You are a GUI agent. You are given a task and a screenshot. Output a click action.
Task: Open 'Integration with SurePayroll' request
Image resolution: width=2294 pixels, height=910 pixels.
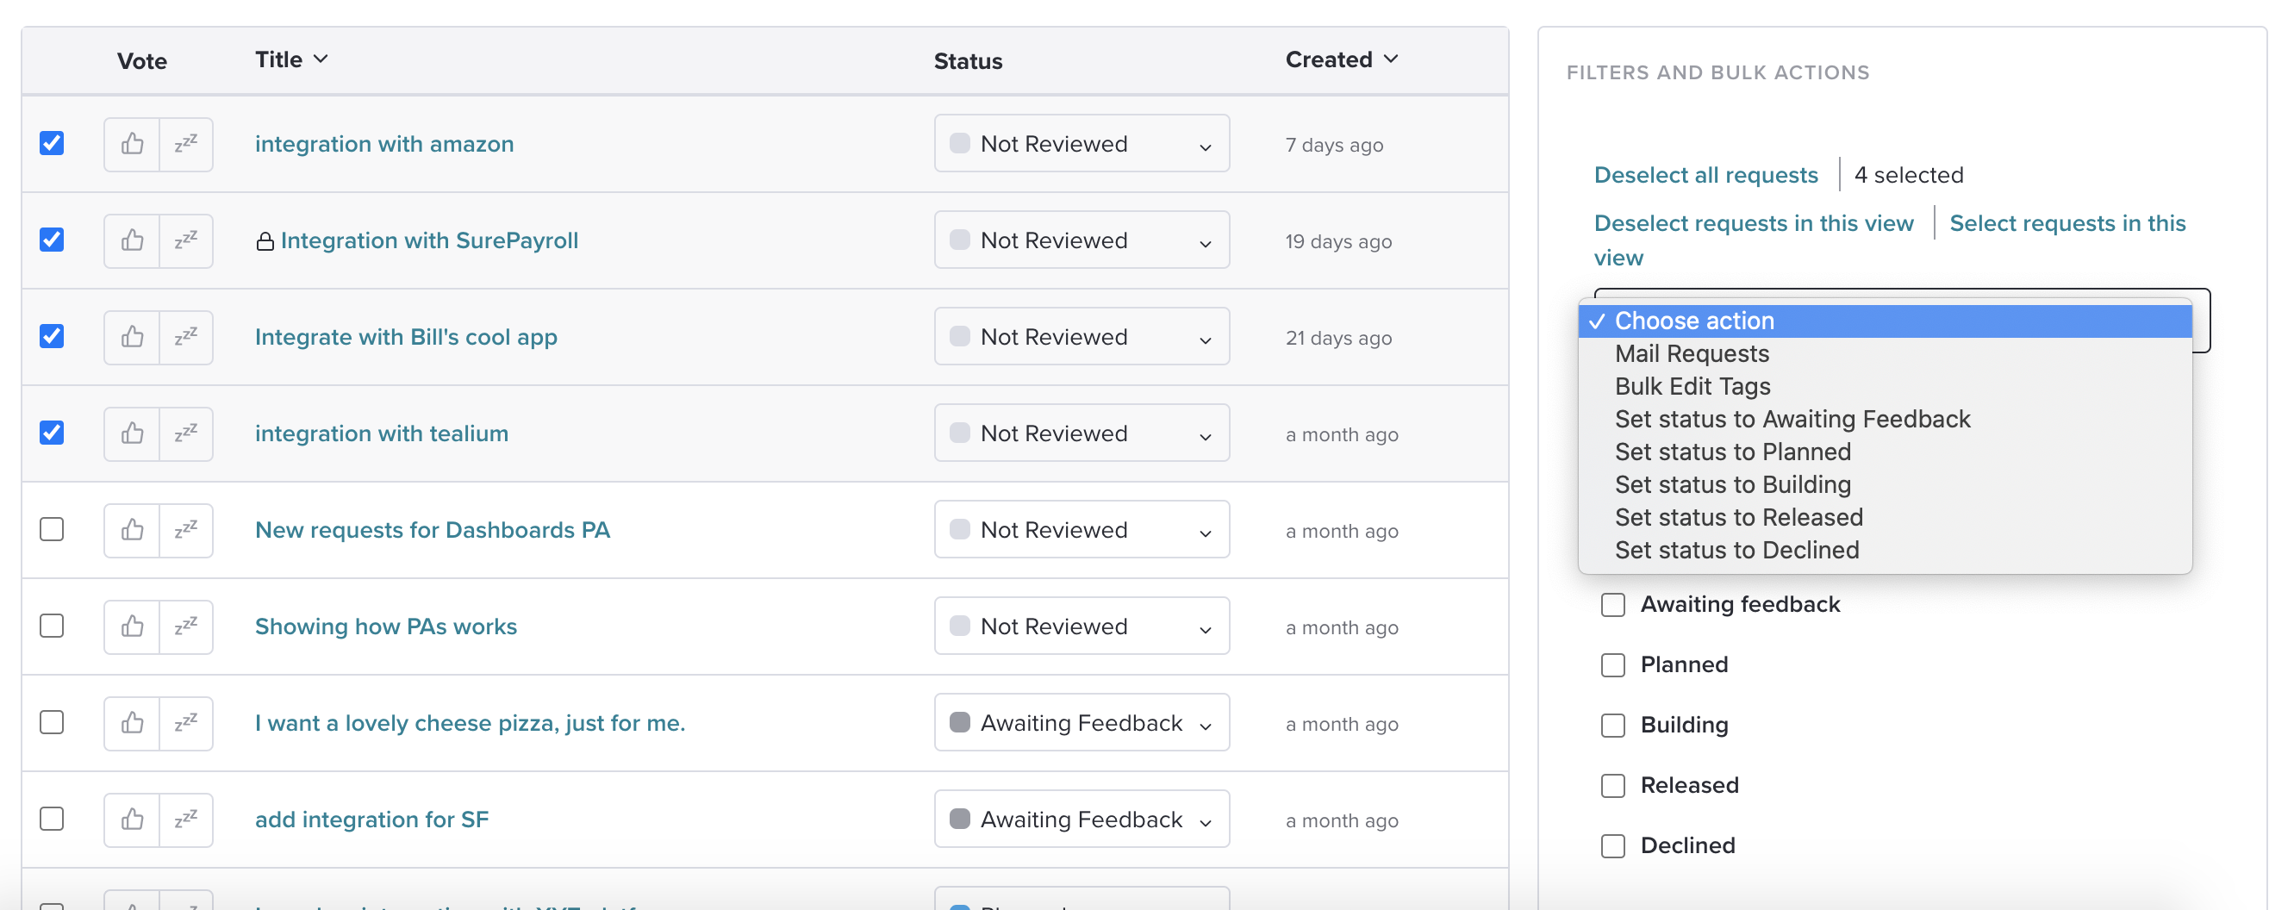tap(429, 240)
